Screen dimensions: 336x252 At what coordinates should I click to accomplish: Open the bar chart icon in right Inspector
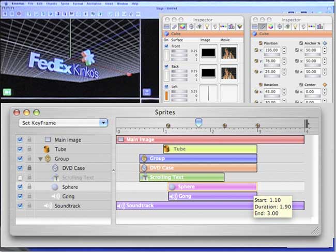(319, 26)
